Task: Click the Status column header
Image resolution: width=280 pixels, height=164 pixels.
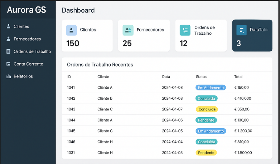Action: point(201,77)
